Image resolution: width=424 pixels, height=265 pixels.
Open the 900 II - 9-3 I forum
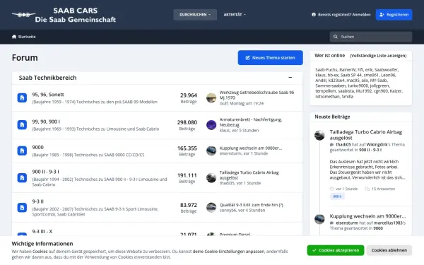click(45, 172)
